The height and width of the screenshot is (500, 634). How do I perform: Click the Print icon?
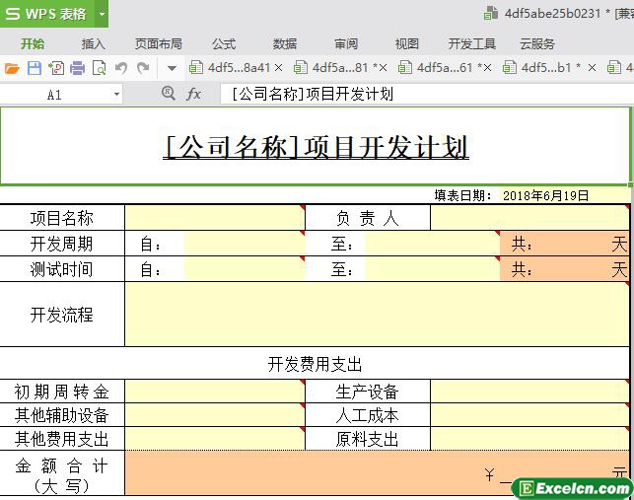[x=77, y=68]
